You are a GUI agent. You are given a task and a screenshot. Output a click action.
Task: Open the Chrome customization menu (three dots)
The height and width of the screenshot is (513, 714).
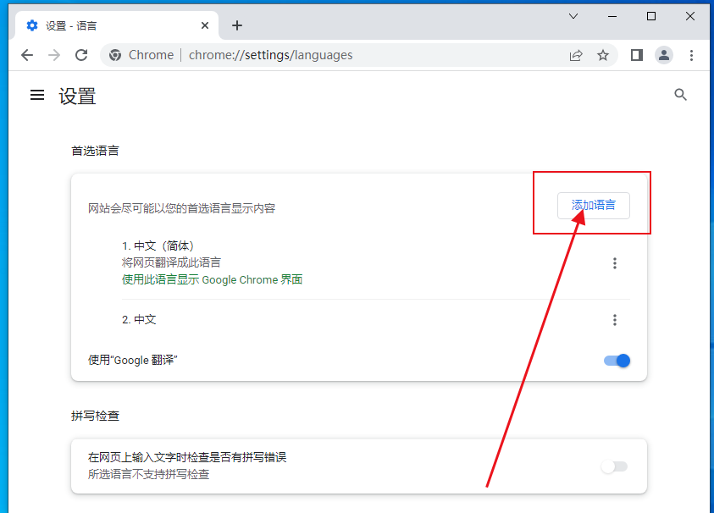[693, 55]
